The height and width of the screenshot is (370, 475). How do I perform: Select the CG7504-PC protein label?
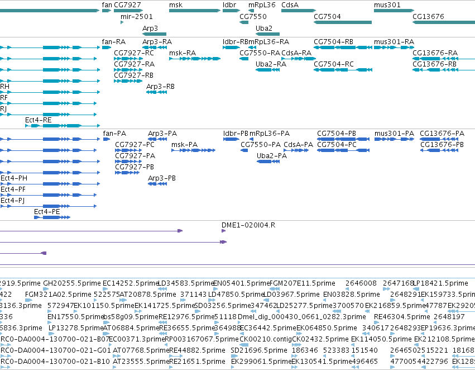point(337,145)
